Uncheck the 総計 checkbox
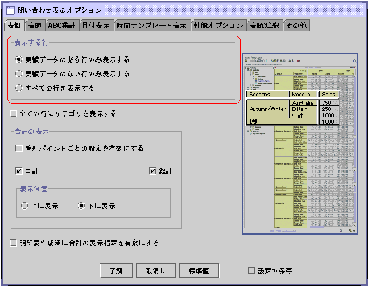The height and width of the screenshot is (287, 368). click(152, 171)
